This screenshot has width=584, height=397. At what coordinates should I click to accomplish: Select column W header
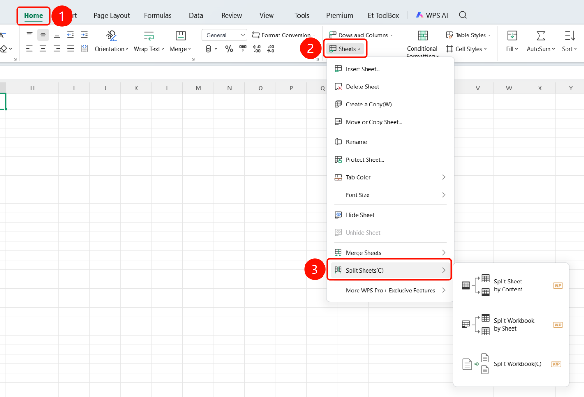tap(509, 88)
